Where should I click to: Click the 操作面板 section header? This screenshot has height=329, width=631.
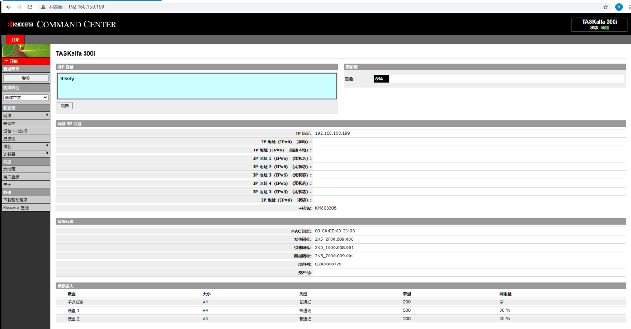(x=197, y=67)
